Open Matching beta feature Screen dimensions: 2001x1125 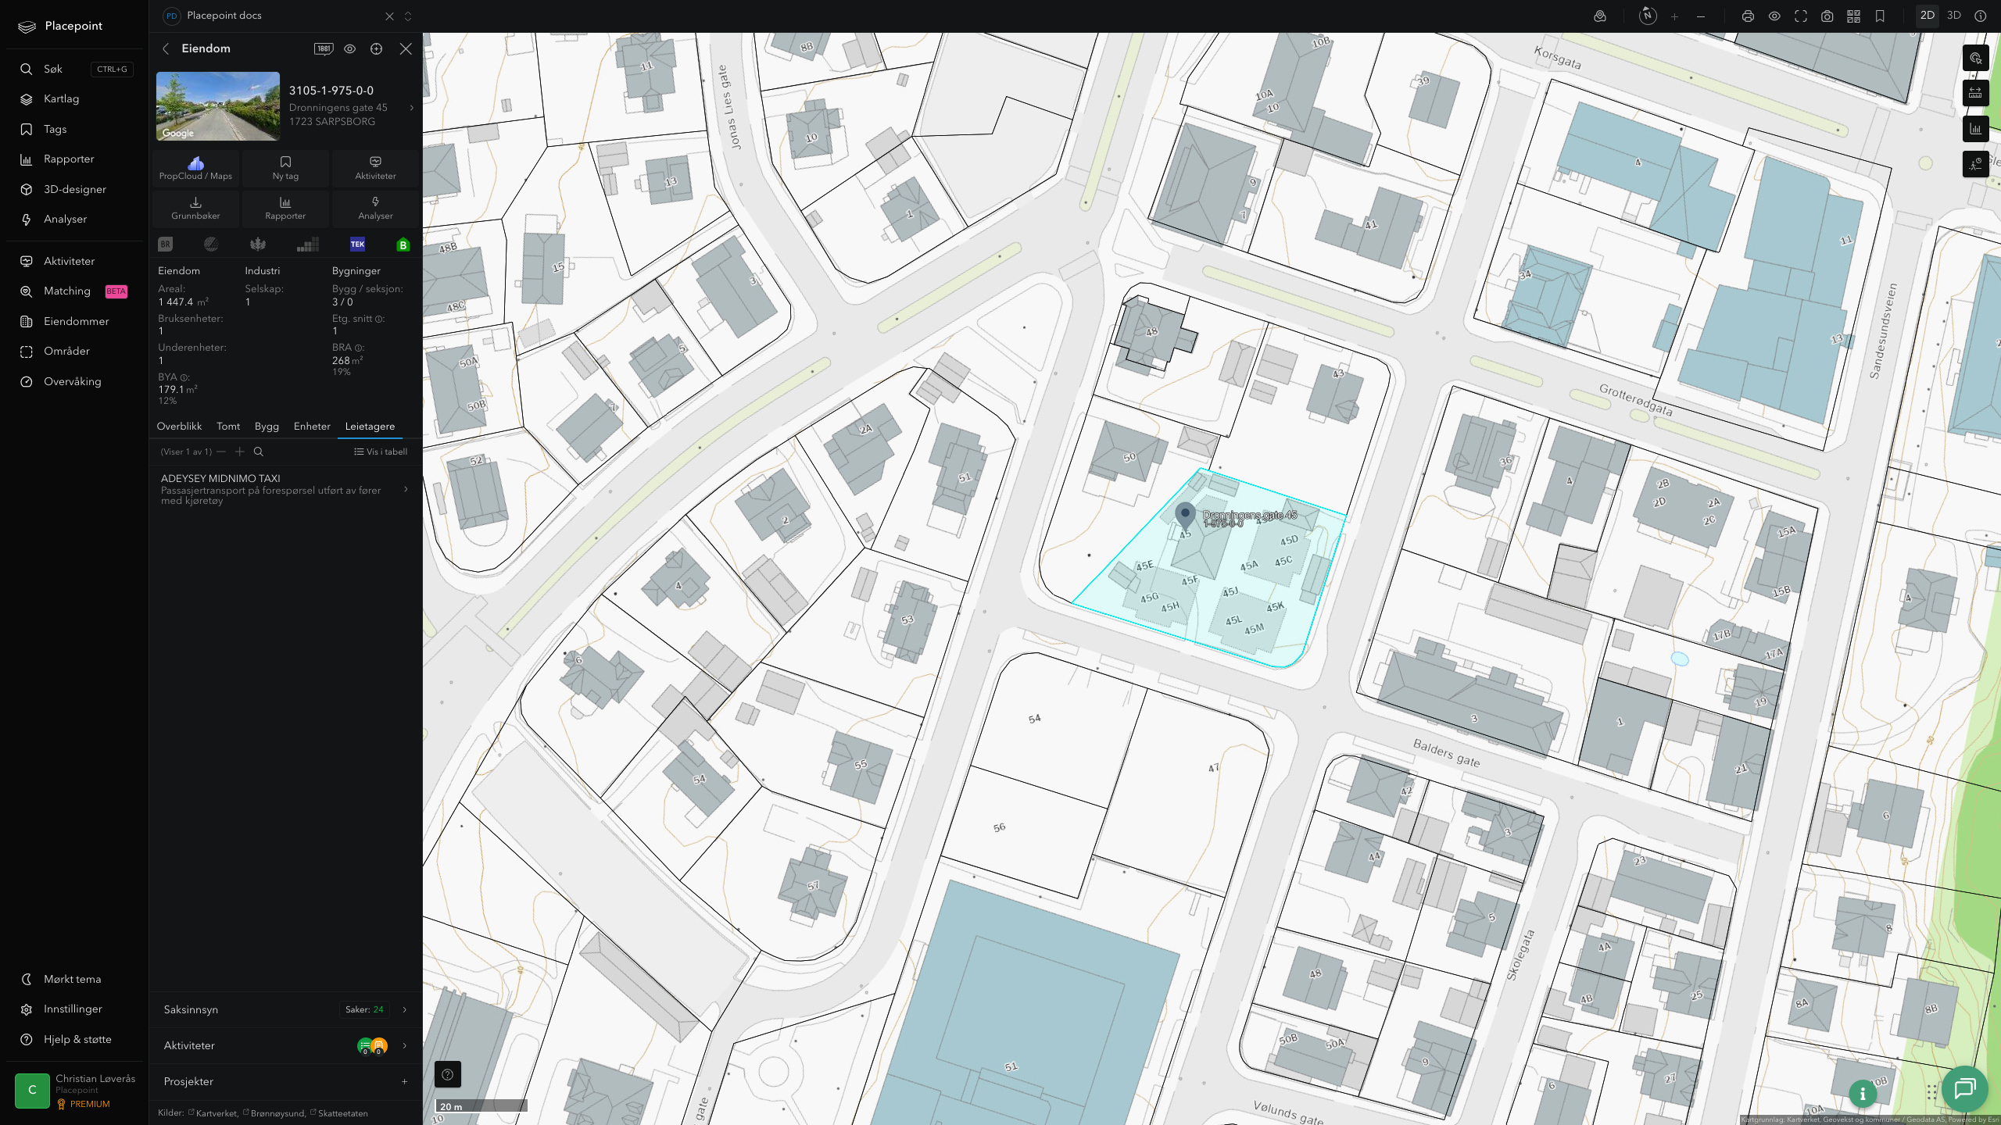(75, 291)
